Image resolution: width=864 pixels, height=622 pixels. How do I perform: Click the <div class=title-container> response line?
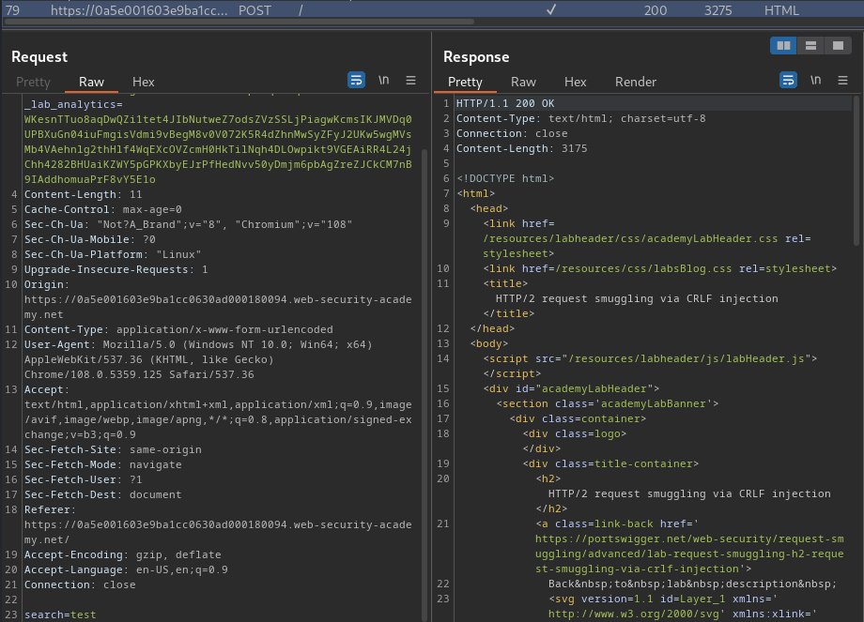click(x=610, y=464)
